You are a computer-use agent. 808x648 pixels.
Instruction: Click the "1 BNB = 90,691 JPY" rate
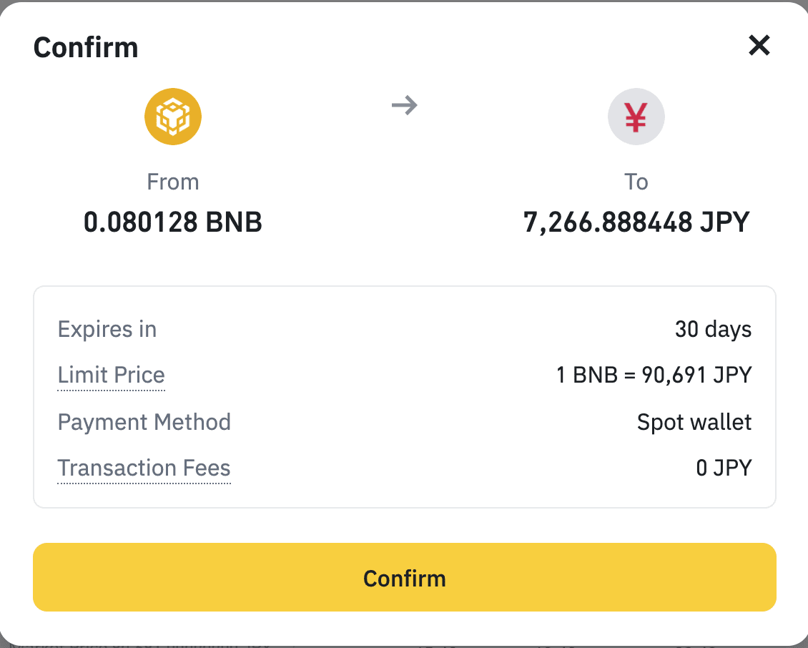click(654, 375)
